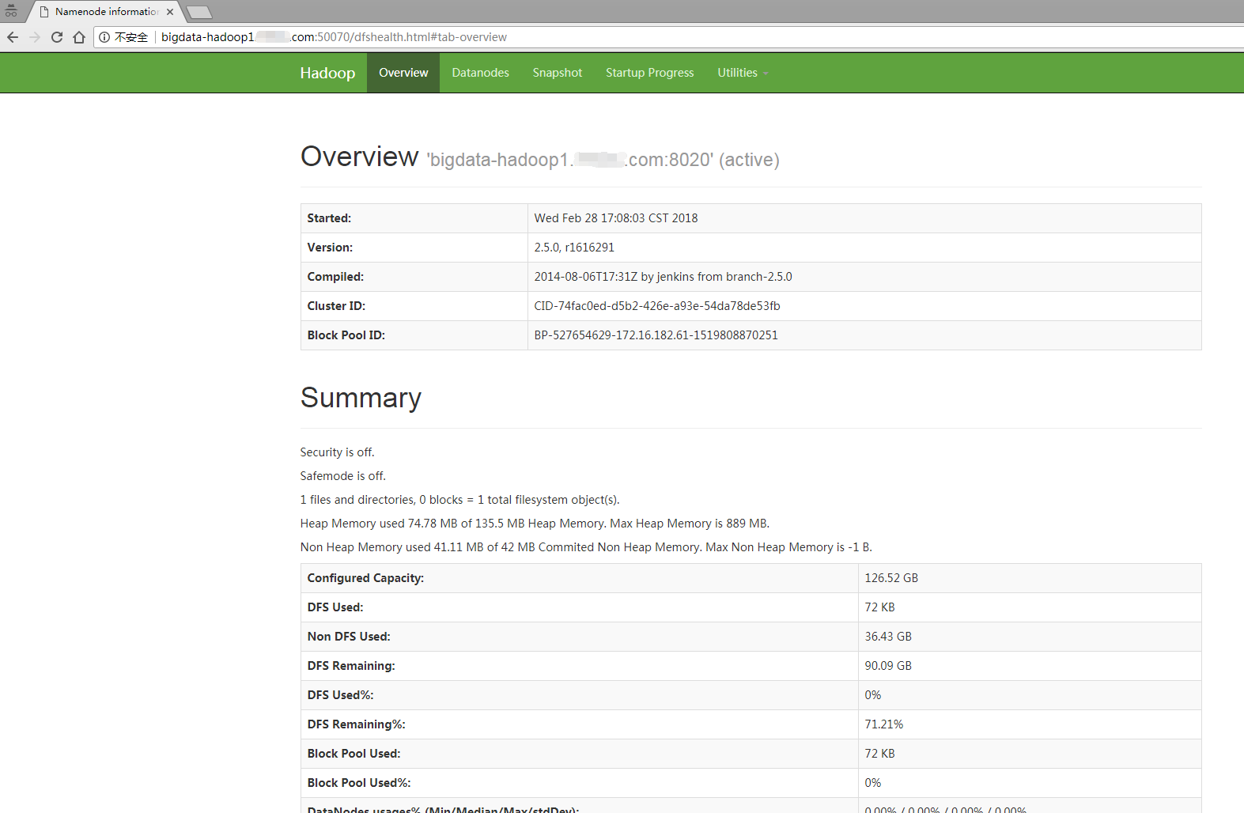Click the home icon in browser toolbar
Image resolution: width=1244 pixels, height=813 pixels.
click(x=79, y=37)
